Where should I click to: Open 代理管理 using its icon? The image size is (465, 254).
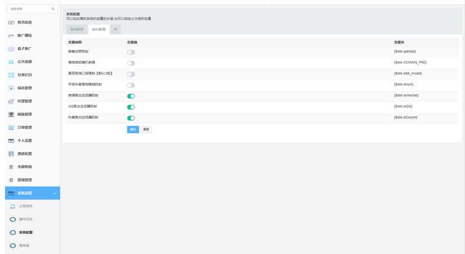point(11,101)
